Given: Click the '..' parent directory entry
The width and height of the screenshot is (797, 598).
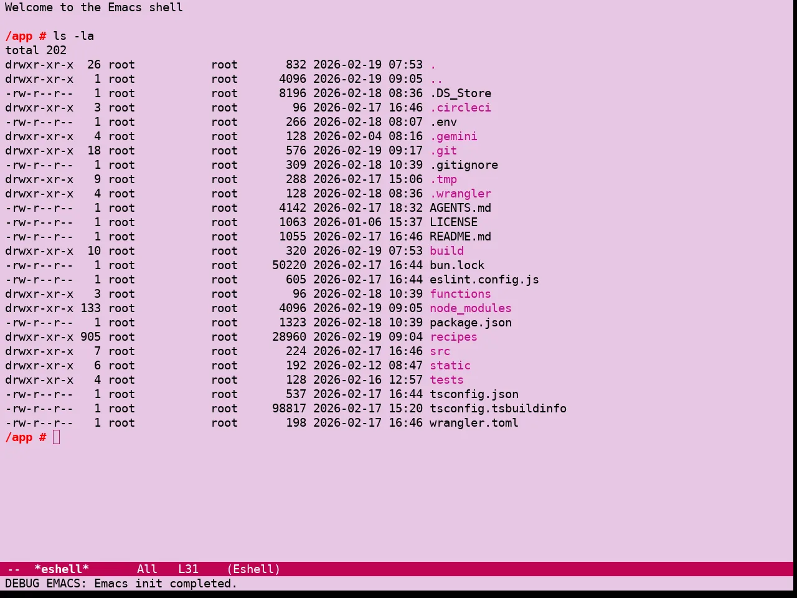Looking at the screenshot, I should (x=436, y=79).
